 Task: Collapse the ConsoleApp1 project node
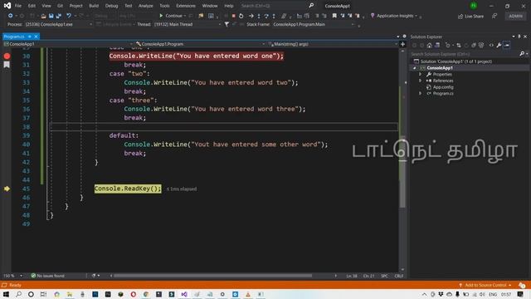coord(415,68)
